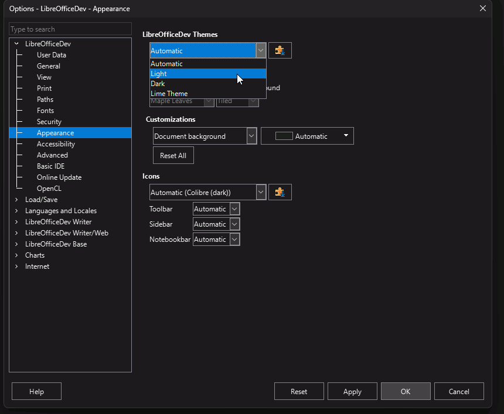
Task: Open the Document background customization dropdown
Action: (x=205, y=136)
